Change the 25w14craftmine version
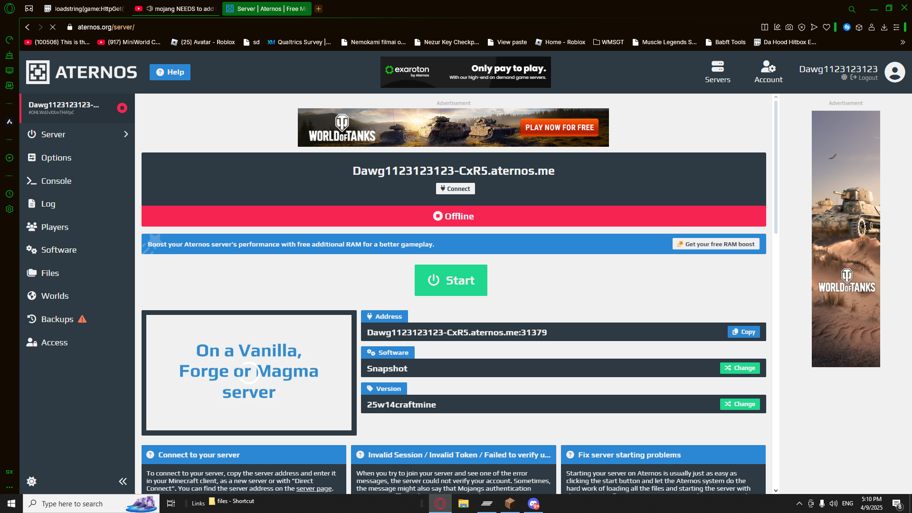Viewport: 912px width, 513px height. click(740, 404)
